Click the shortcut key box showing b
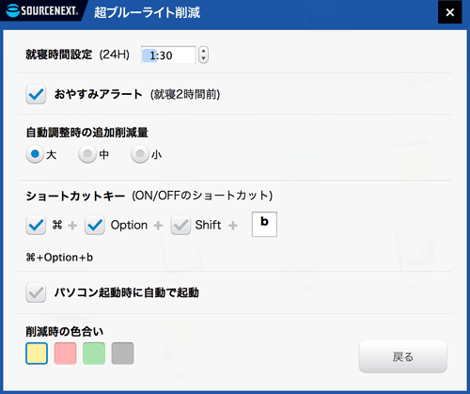Screen dimensions: 470x394 (264, 225)
